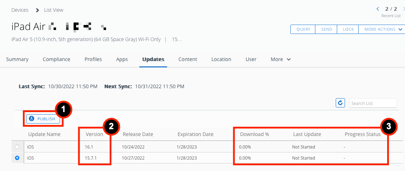Open Devices breadcrumb link
Image resolution: width=405 pixels, height=171 pixels.
20,10
